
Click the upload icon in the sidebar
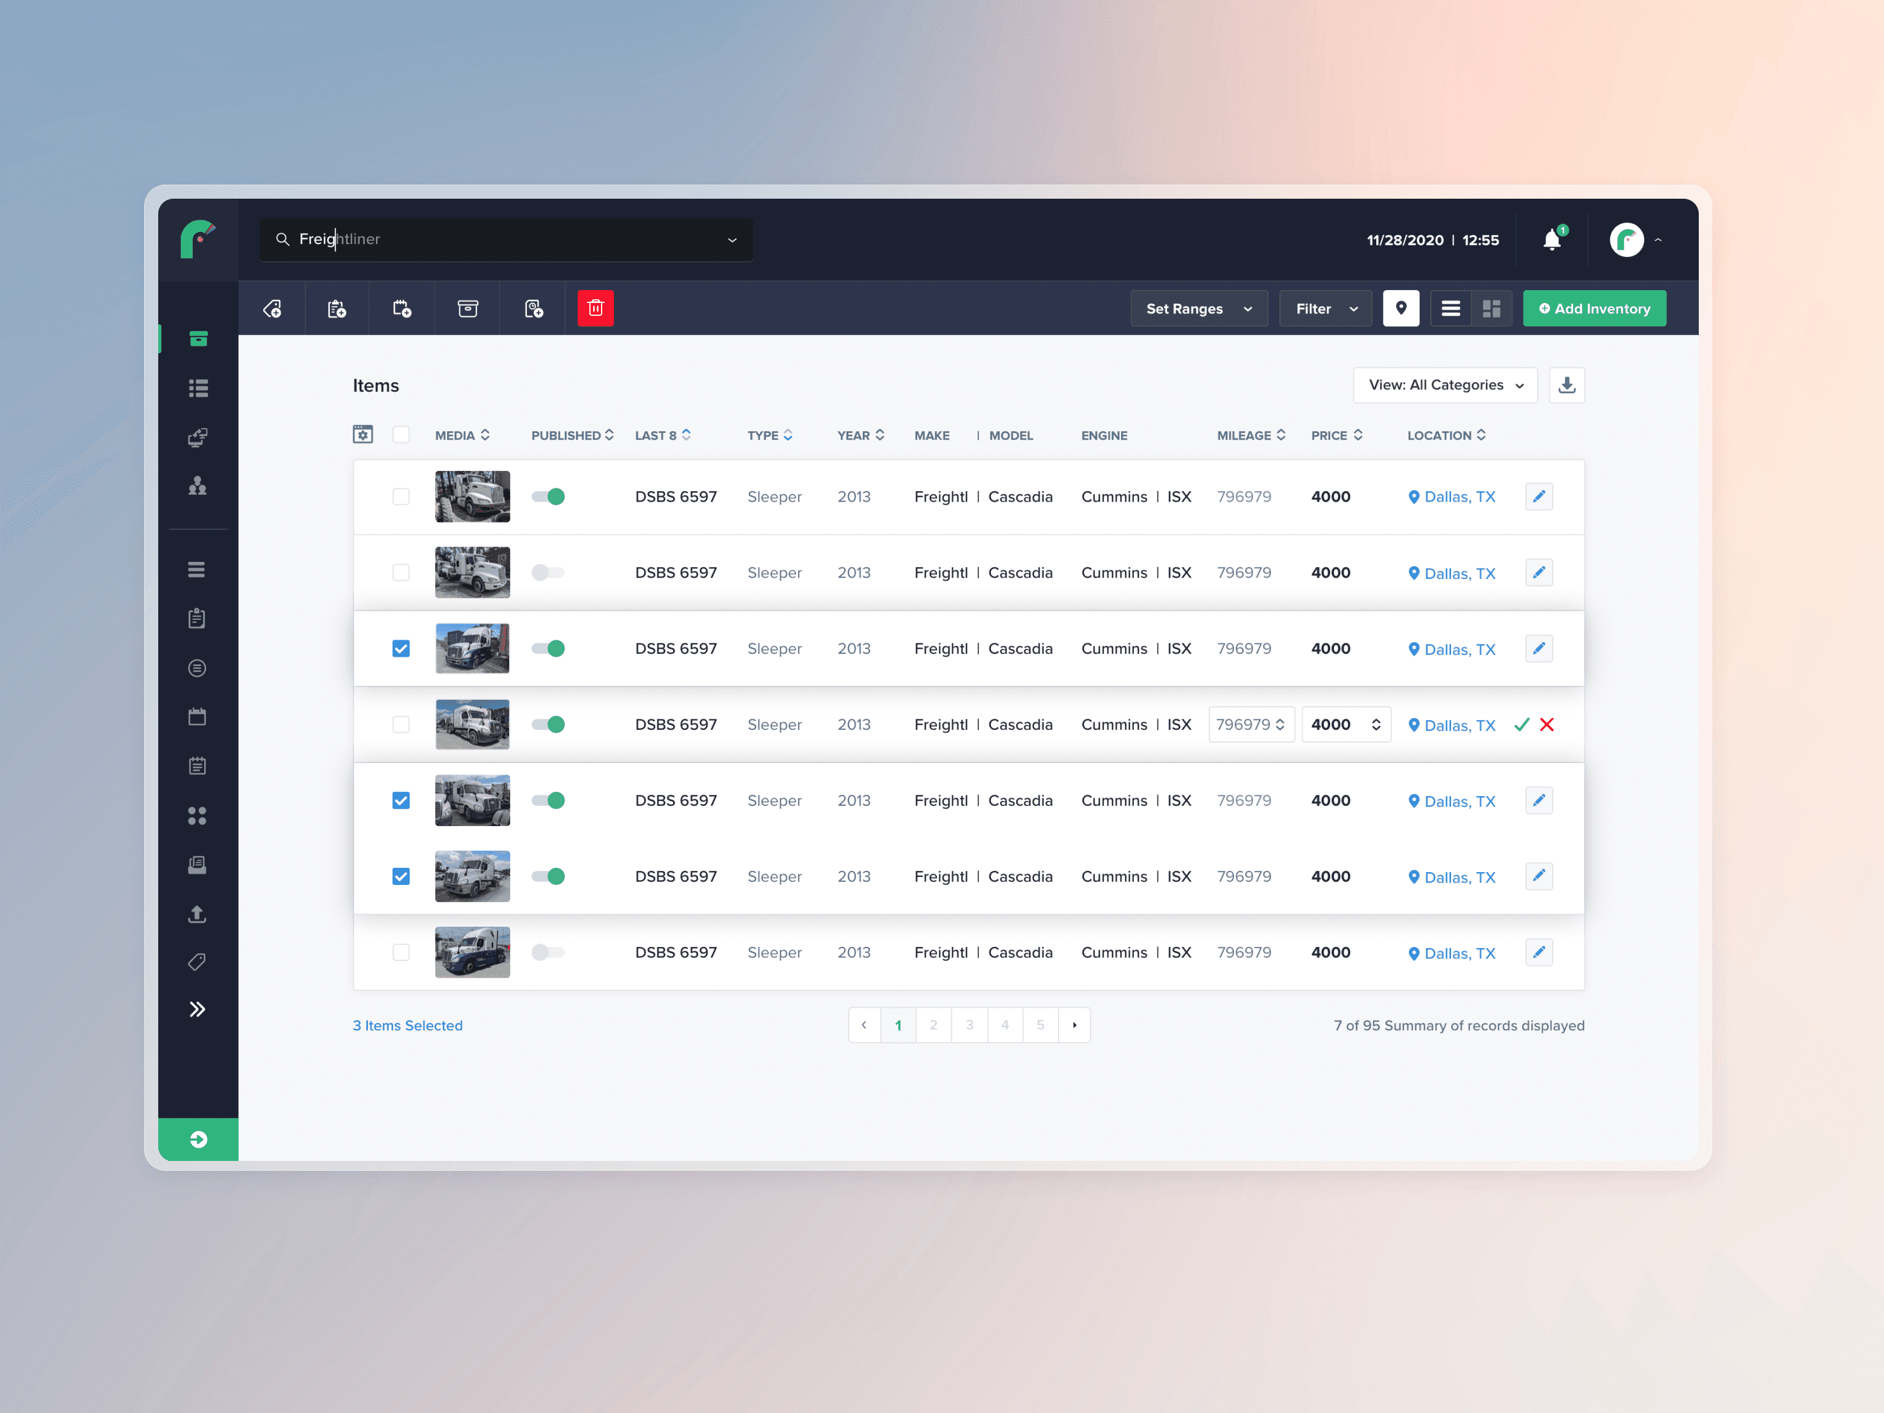[197, 915]
